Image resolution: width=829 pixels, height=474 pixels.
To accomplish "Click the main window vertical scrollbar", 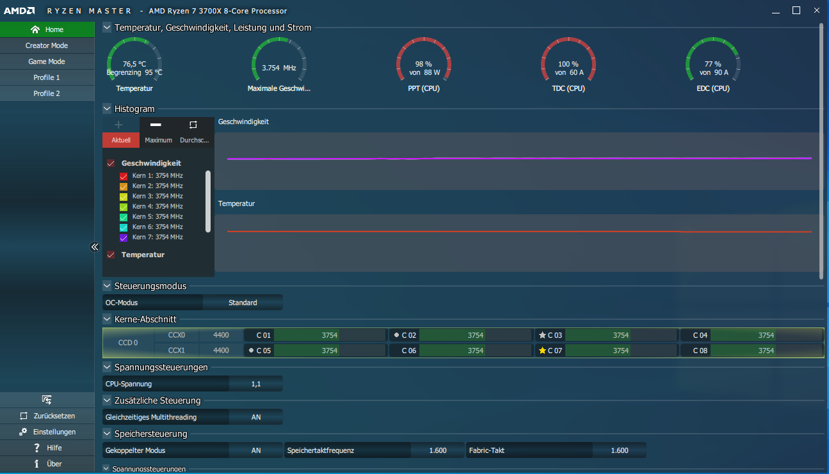I will point(822,151).
